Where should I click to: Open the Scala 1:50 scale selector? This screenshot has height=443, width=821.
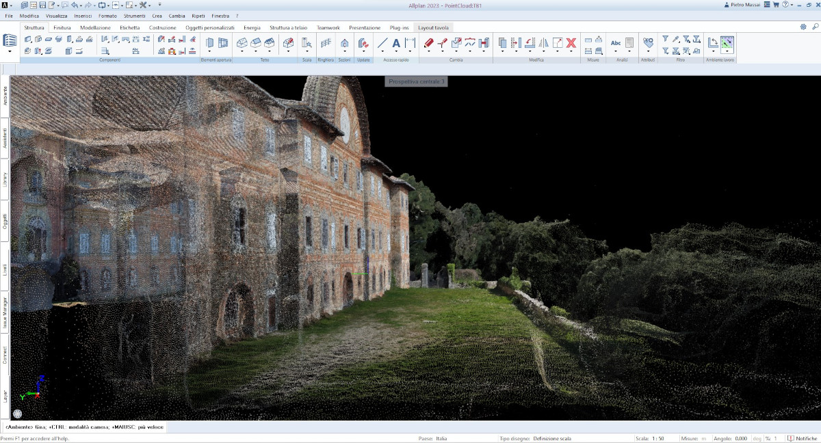[x=659, y=439]
